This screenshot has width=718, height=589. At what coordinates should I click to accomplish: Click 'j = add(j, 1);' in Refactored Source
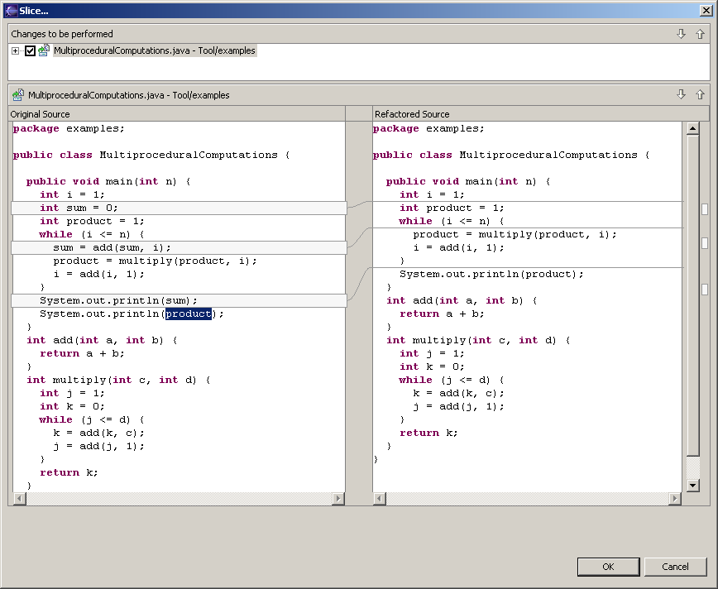pos(459,406)
